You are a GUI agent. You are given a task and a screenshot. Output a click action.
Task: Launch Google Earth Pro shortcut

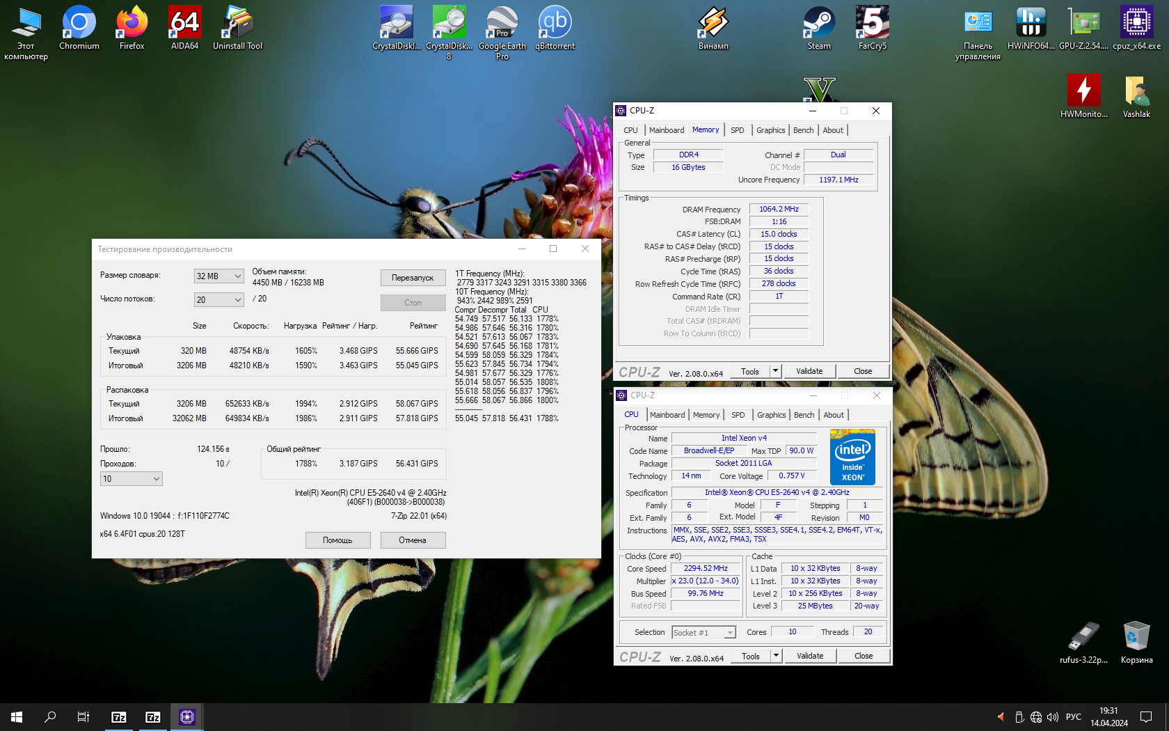pos(502,33)
